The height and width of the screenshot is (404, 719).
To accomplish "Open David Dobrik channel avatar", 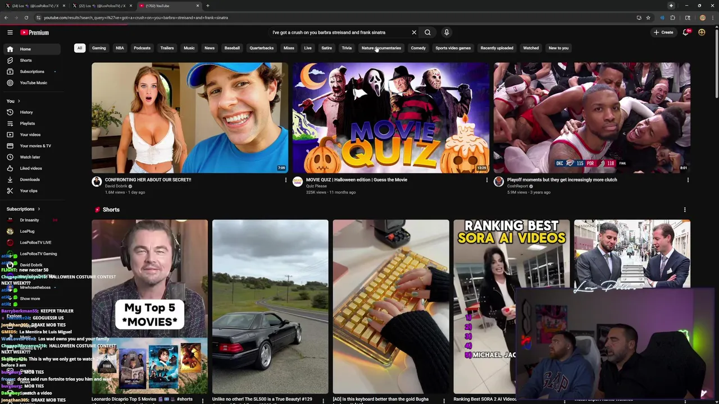I will (97, 181).
